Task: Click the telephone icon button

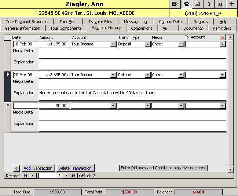Action: point(186,4)
